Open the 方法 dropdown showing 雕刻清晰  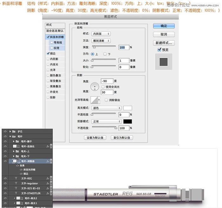tap(101, 41)
